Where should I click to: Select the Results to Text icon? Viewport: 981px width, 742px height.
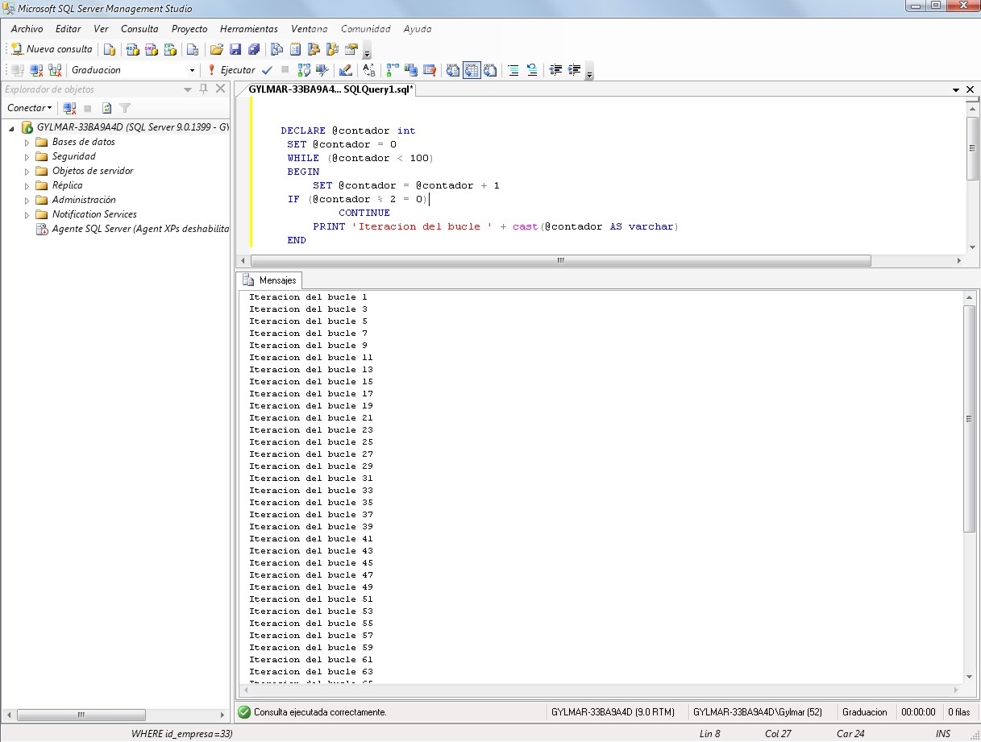tap(452, 69)
